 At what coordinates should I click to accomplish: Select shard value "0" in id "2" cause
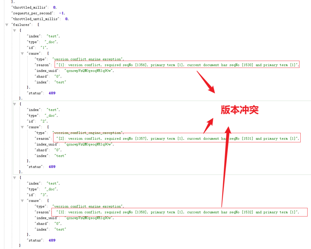(x=58, y=150)
